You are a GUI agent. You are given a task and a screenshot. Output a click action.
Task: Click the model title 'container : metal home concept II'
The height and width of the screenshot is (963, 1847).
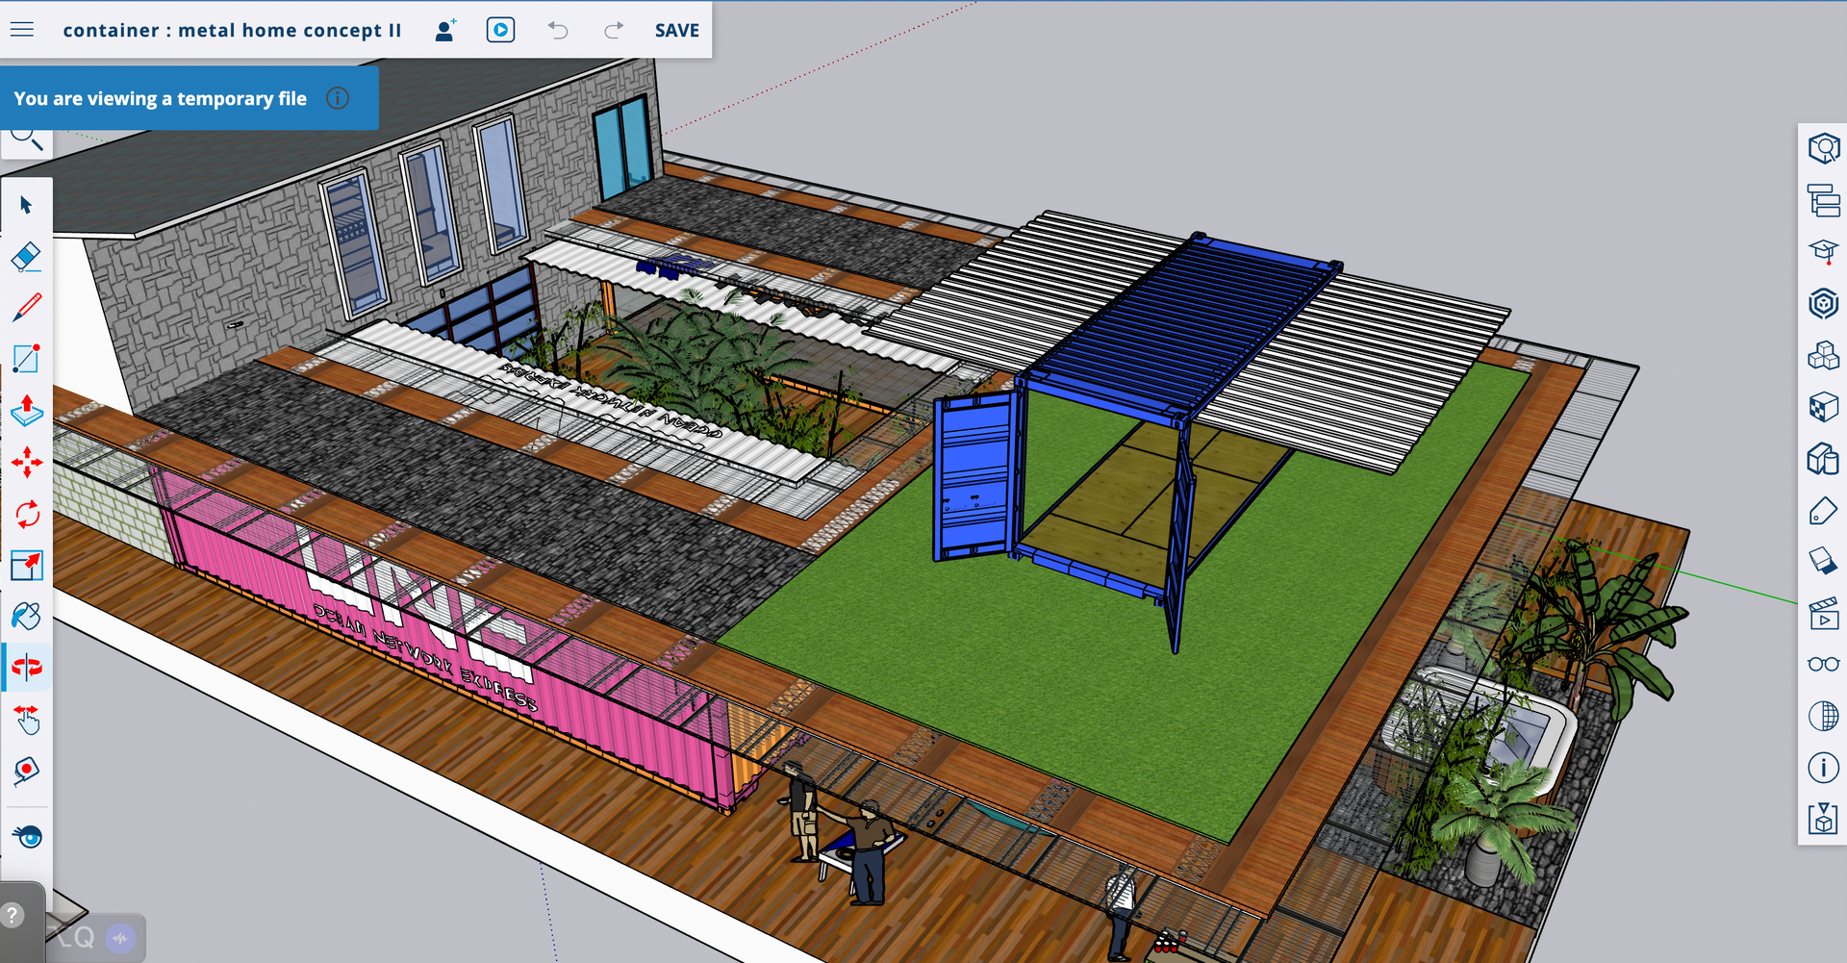click(x=232, y=30)
